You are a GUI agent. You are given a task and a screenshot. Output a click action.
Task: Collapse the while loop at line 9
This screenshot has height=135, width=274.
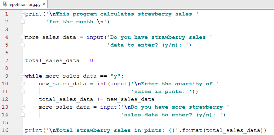click(22, 76)
